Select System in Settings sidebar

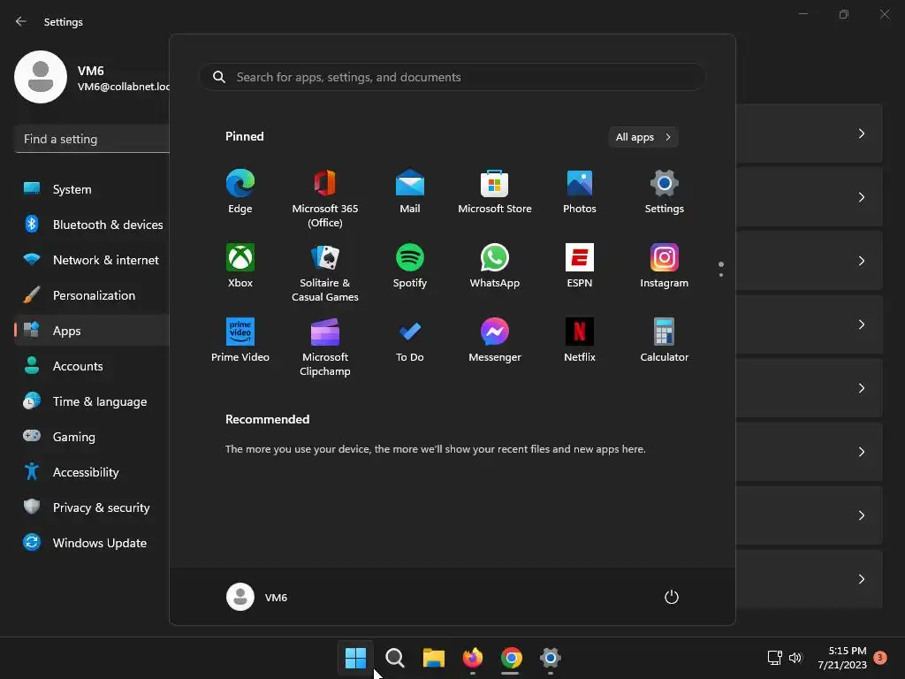[x=92, y=189]
